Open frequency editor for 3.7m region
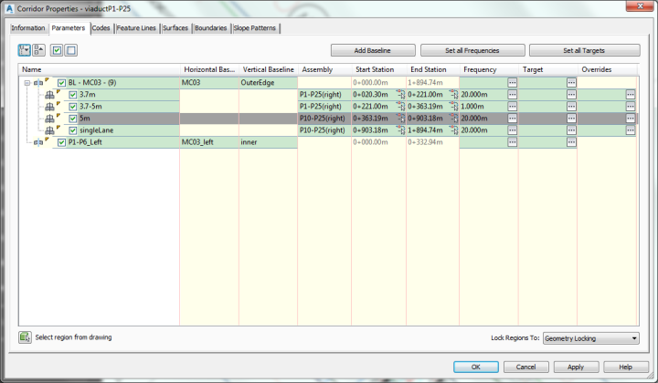 pos(513,95)
